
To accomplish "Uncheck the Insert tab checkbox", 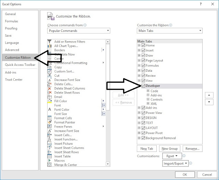I will 143,50.
